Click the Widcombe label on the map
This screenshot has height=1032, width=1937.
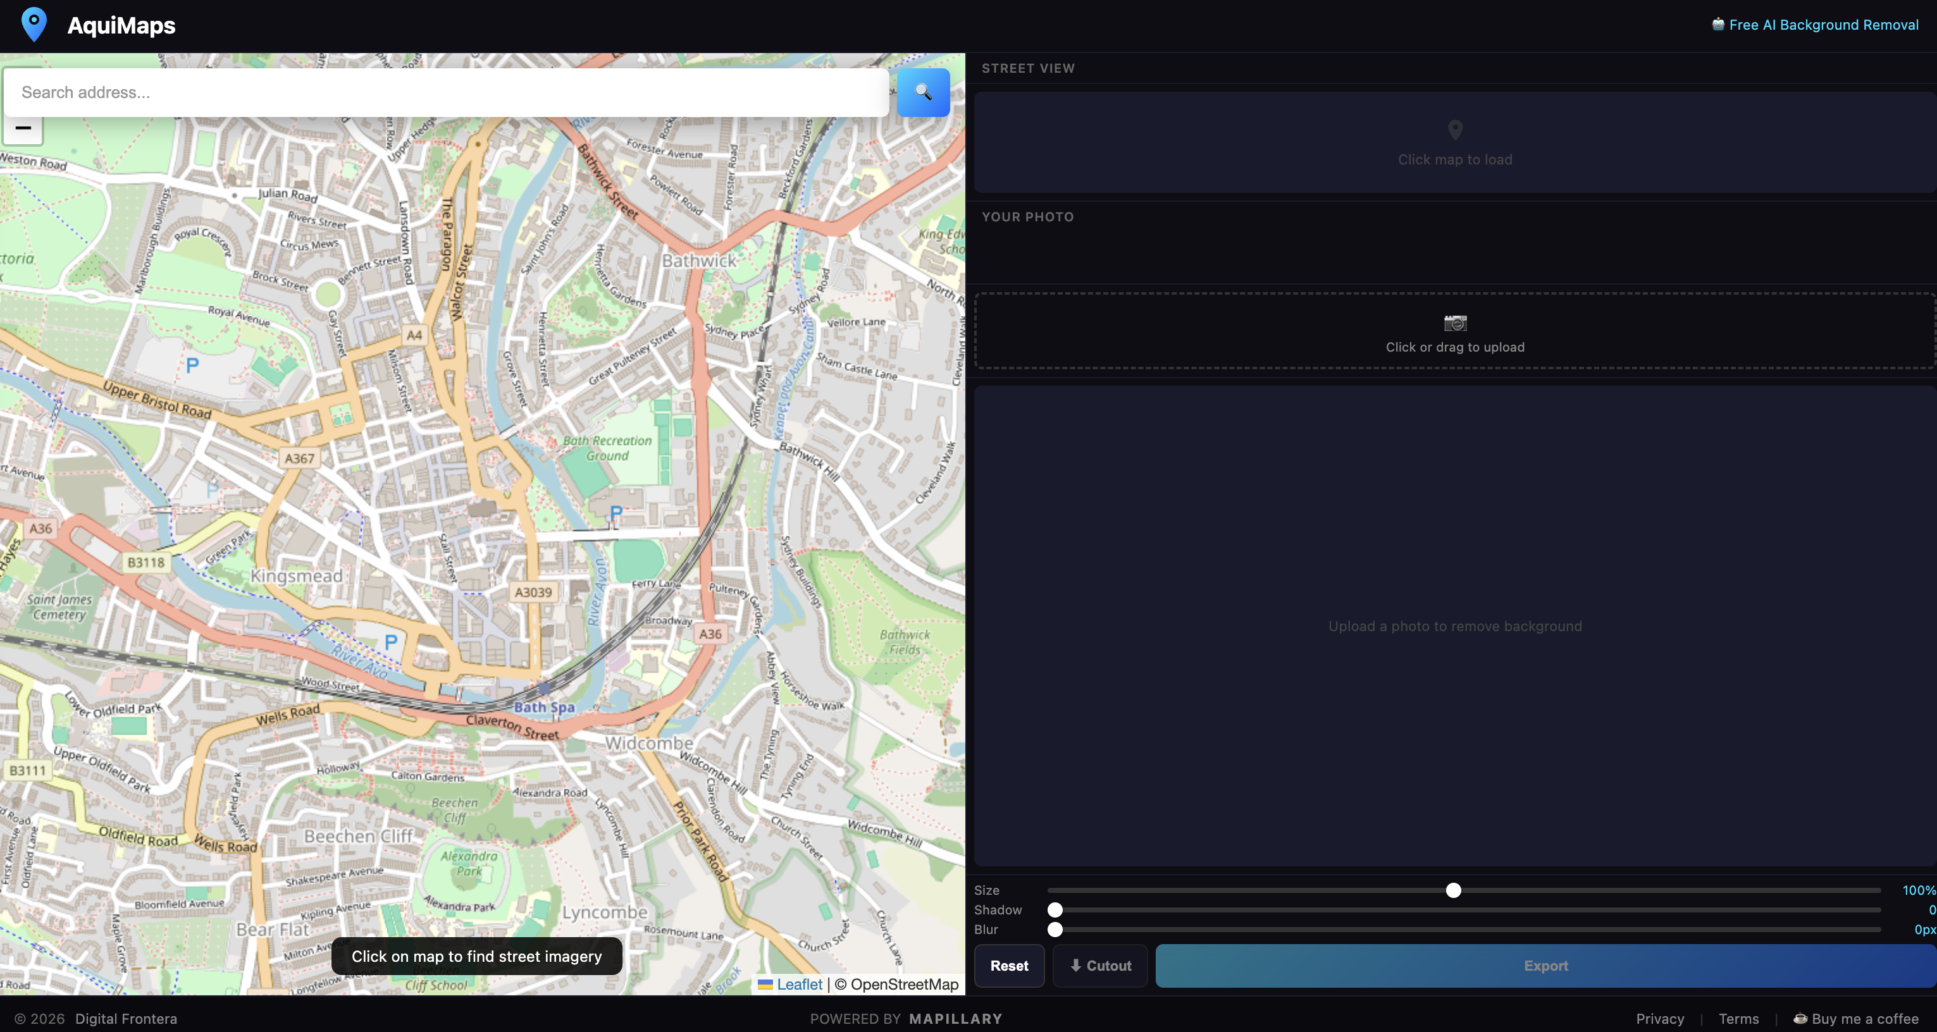(x=650, y=742)
